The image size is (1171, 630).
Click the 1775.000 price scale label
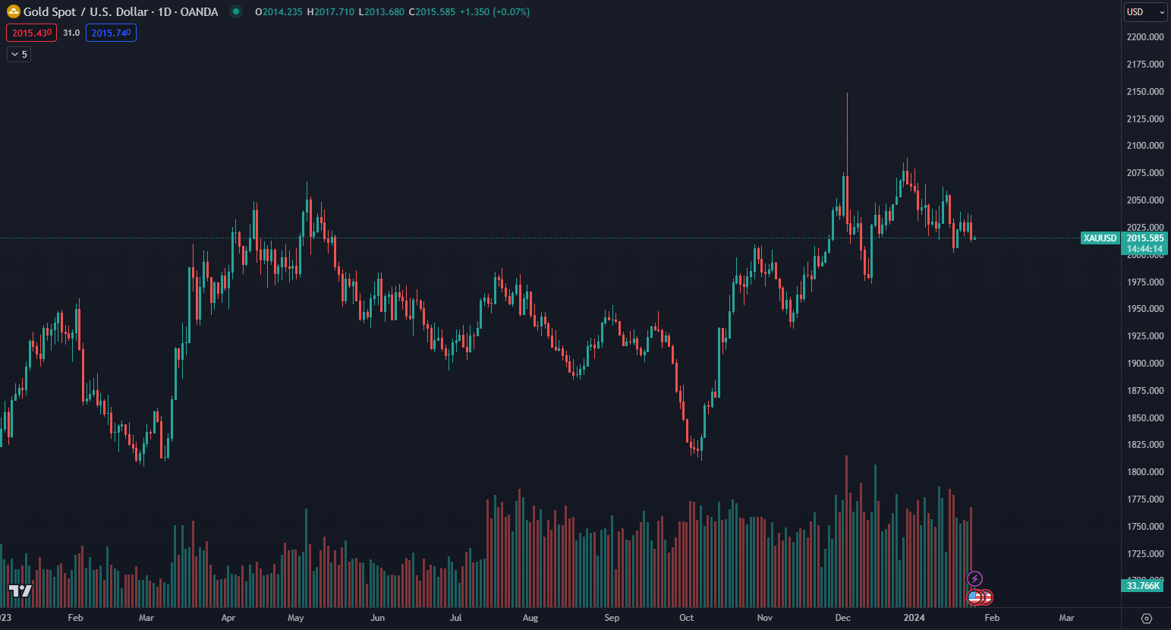(1145, 499)
